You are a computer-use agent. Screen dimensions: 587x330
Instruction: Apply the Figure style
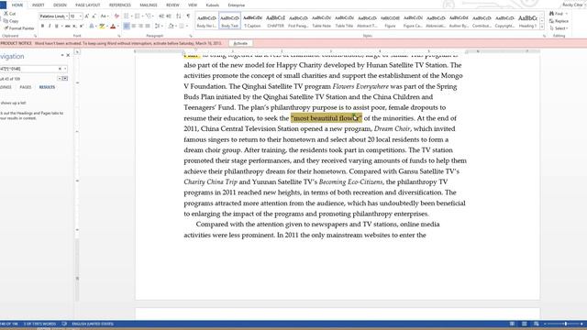tap(390, 21)
